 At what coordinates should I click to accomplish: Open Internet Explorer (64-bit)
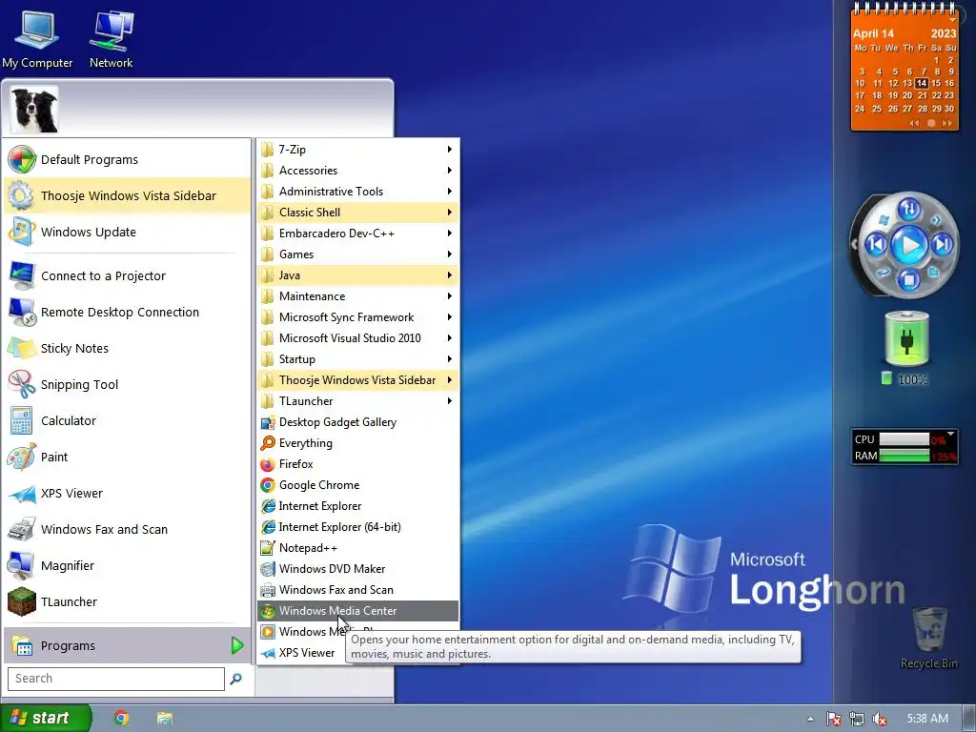pyautogui.click(x=358, y=526)
